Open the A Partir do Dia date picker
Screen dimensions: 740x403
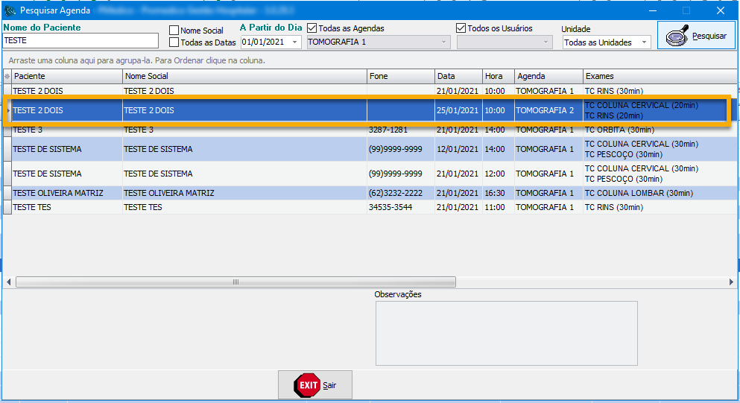point(295,42)
